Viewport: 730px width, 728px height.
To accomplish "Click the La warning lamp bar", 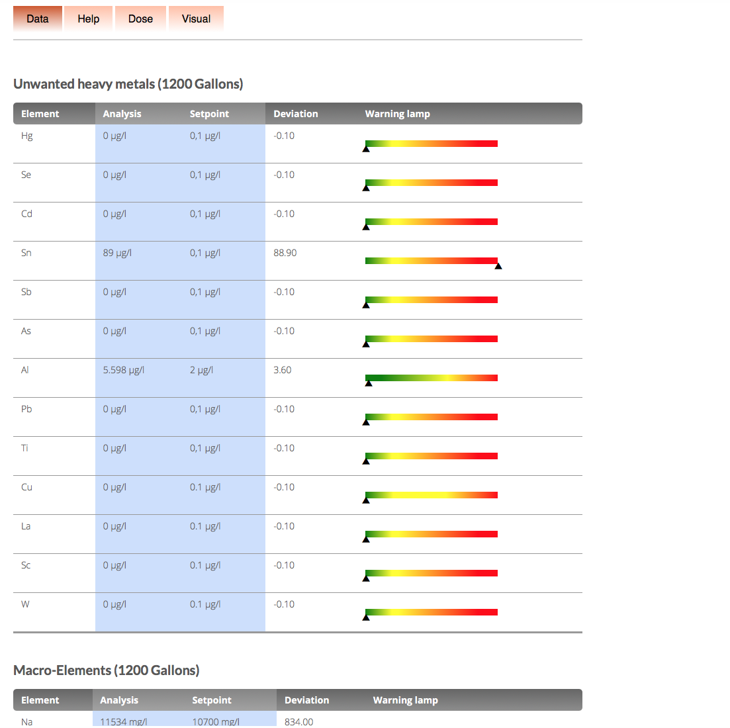I will point(431,534).
